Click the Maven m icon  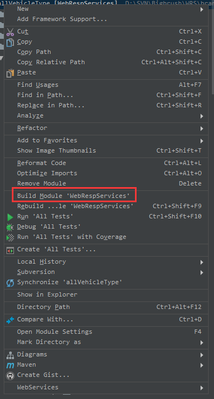pyautogui.click(x=10, y=365)
